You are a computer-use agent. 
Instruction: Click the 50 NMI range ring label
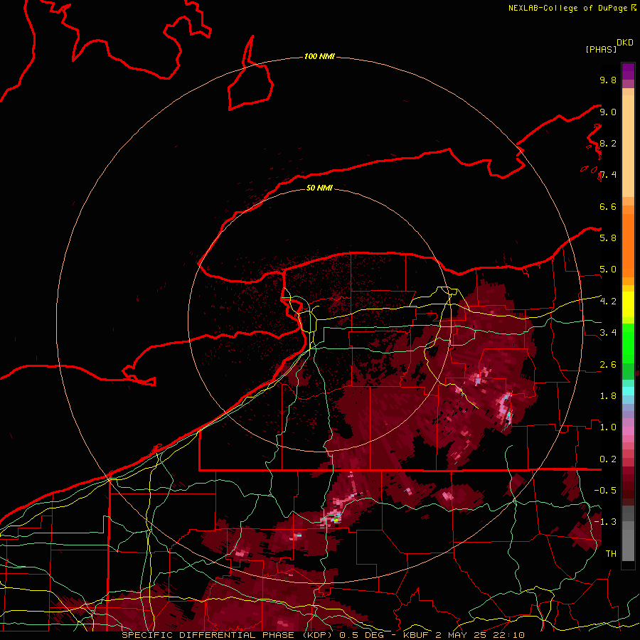[319, 188]
